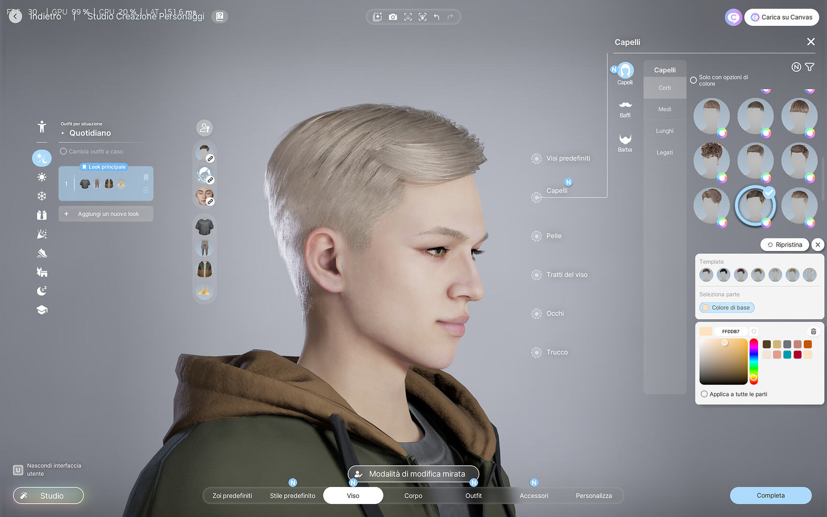Screen dimensions: 827x517
Task: Click the Barba beard category icon
Action: click(x=625, y=143)
